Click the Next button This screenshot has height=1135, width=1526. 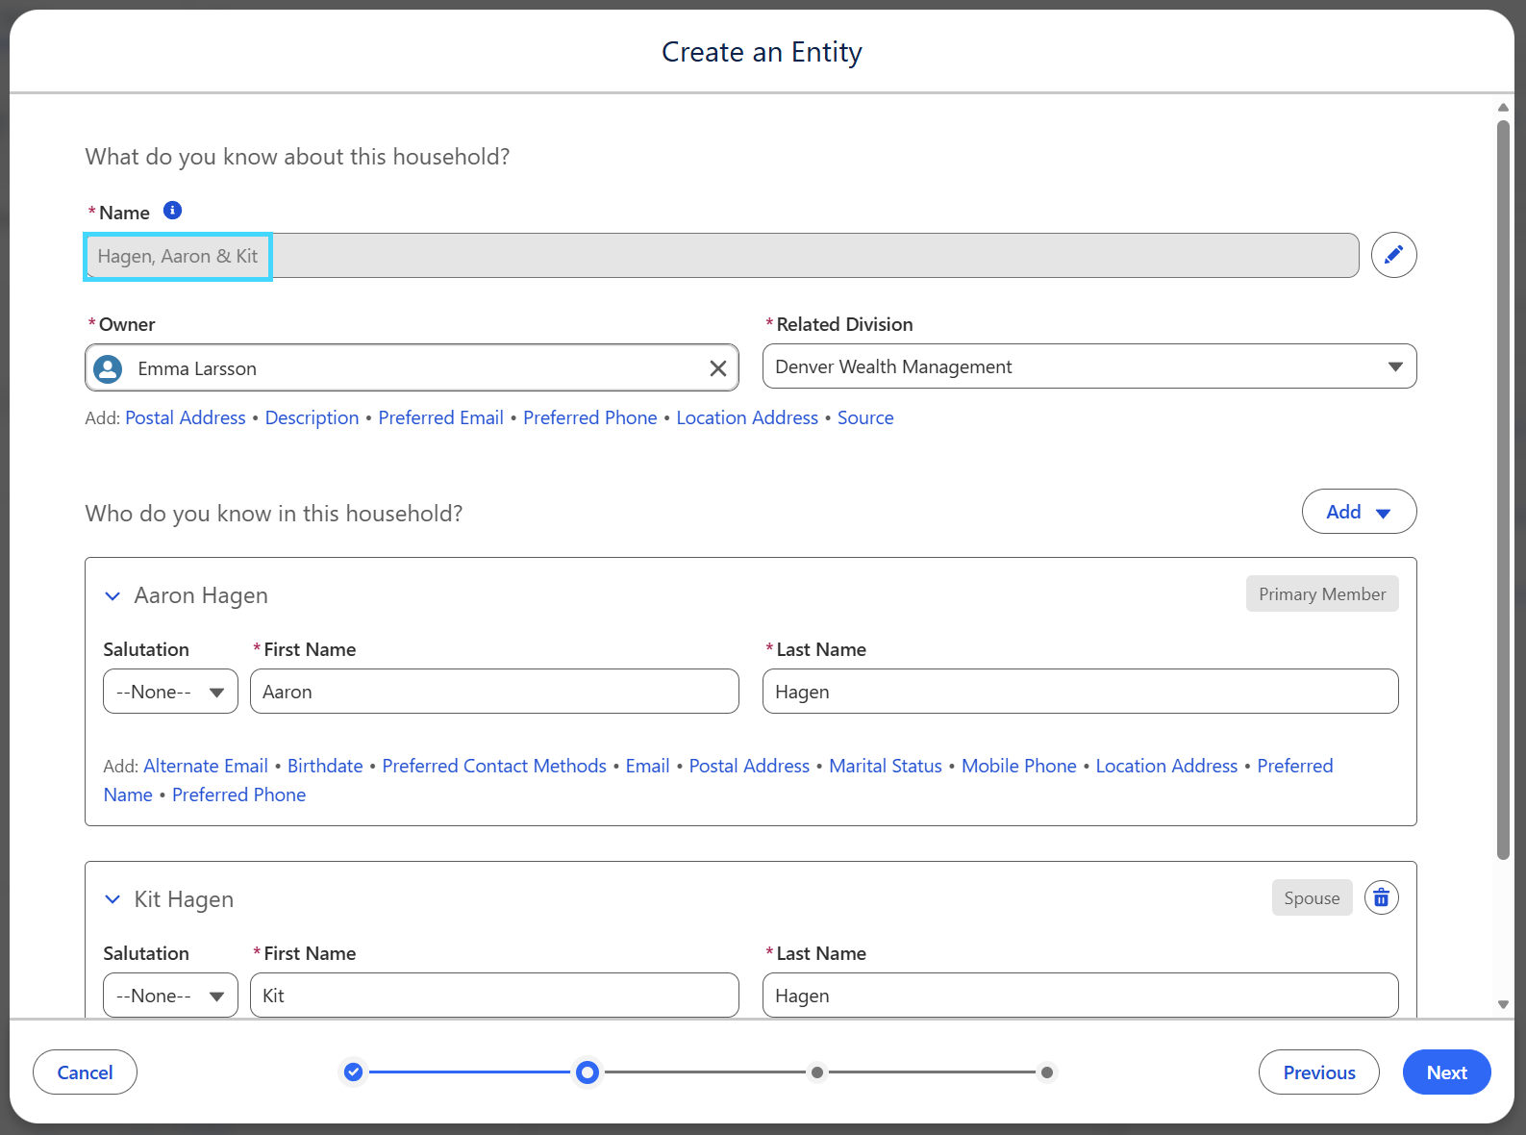tap(1446, 1072)
